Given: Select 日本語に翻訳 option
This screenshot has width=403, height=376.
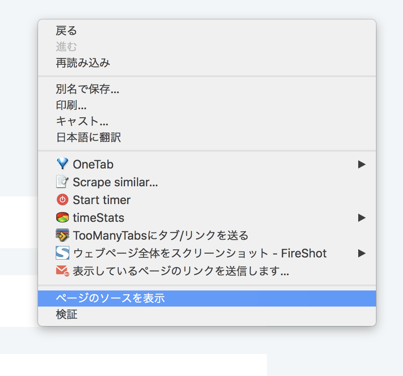Looking at the screenshot, I should [x=207, y=137].
